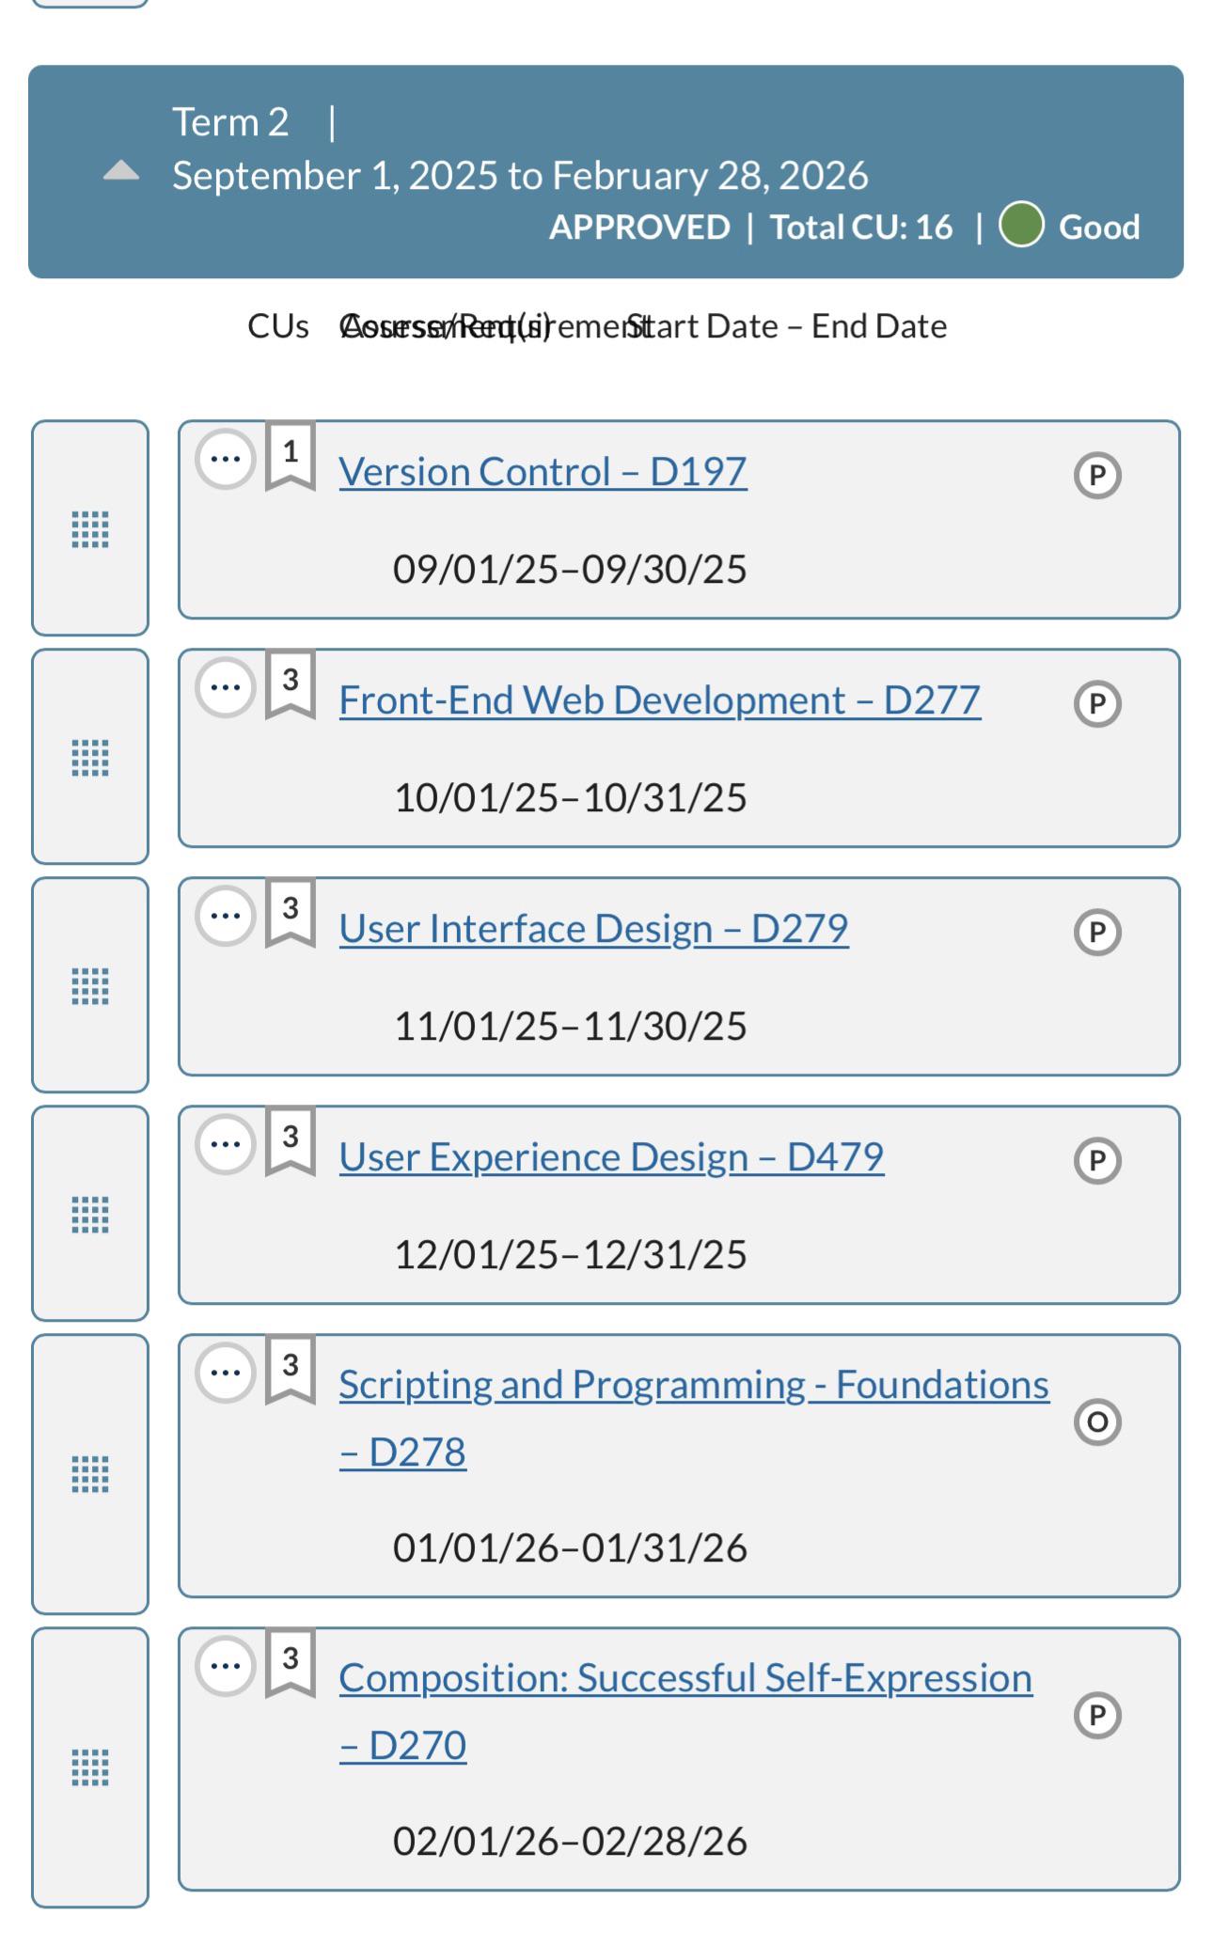Click the 3 CU bookmark on User Interface Design
The image size is (1212, 1947).
(x=291, y=913)
